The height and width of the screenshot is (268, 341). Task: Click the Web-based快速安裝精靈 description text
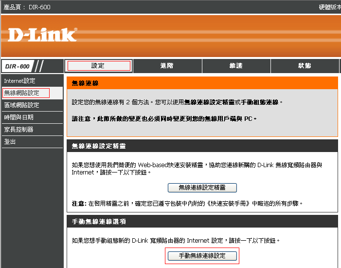click(197, 169)
